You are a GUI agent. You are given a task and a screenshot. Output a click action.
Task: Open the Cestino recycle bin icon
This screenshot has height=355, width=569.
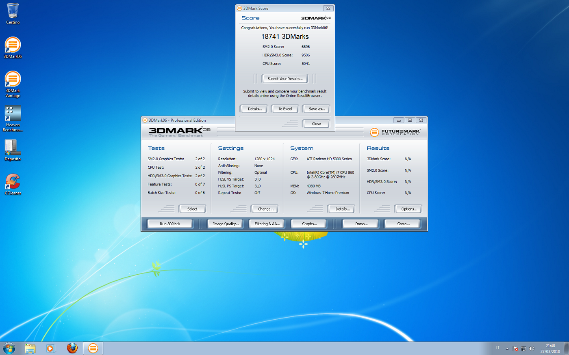(x=13, y=12)
